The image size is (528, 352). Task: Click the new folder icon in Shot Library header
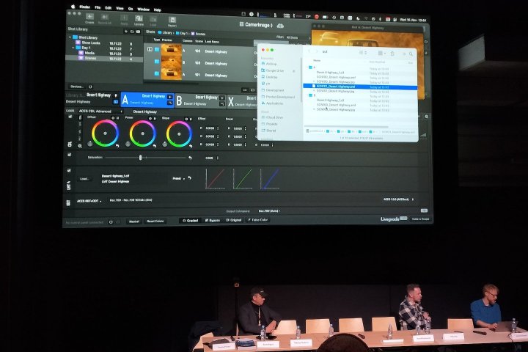pos(132,32)
